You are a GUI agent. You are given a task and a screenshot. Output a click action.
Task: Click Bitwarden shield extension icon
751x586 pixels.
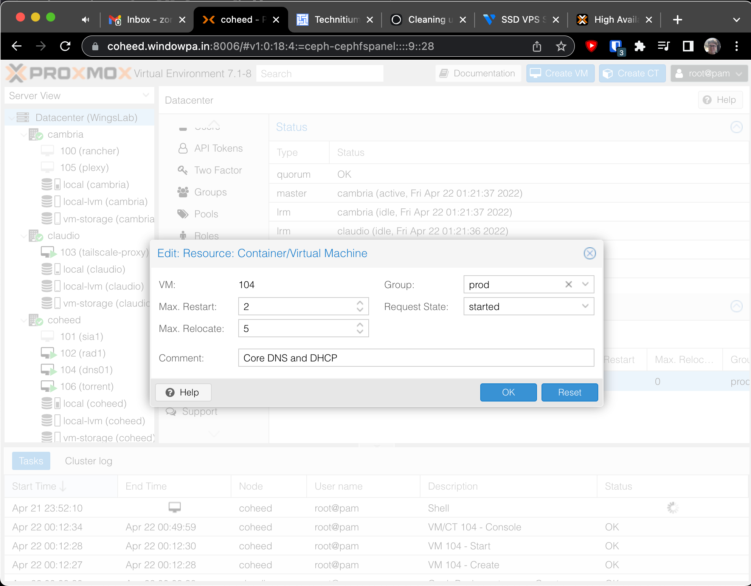point(616,46)
